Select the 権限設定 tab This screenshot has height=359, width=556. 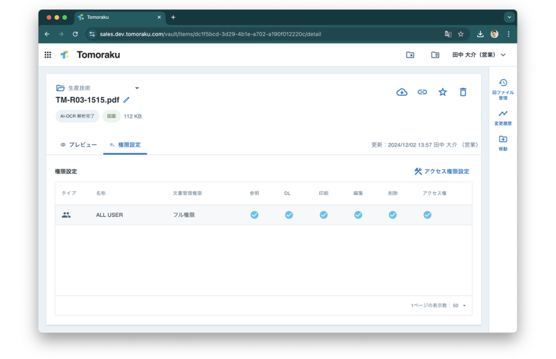(x=125, y=145)
